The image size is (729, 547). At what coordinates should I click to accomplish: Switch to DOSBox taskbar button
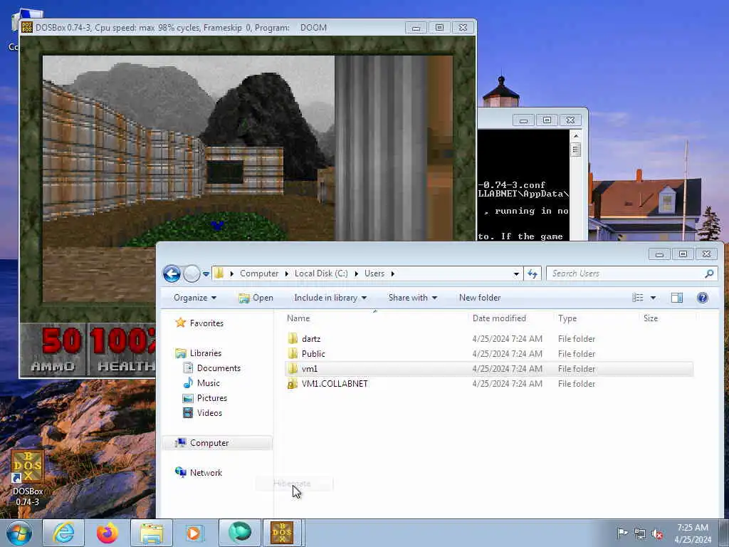(282, 533)
